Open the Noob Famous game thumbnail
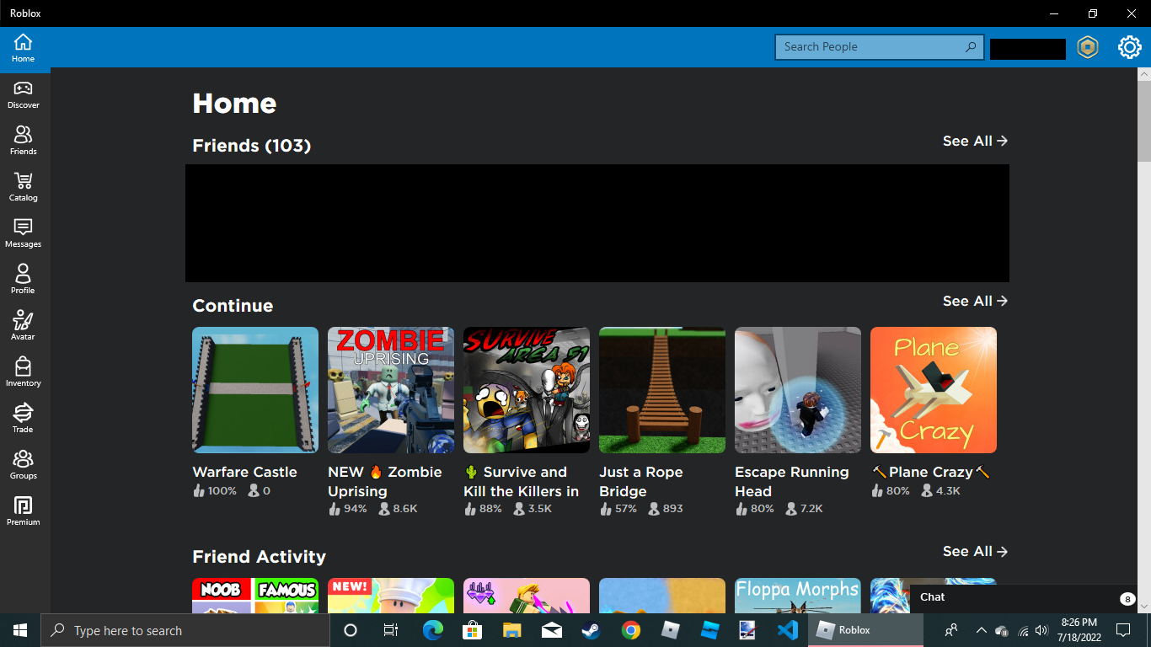This screenshot has width=1151, height=647. [x=255, y=596]
